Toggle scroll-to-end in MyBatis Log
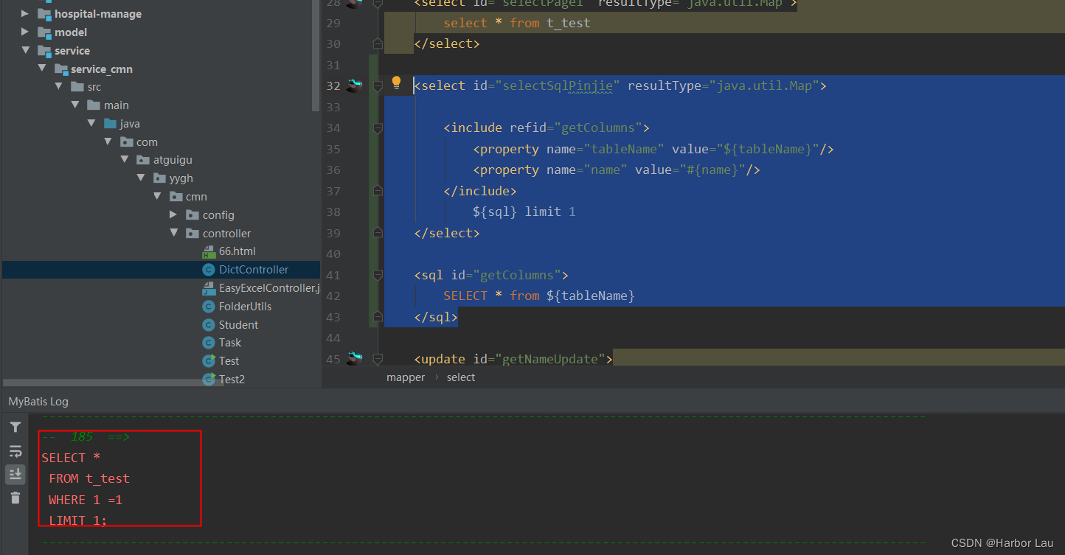Viewport: 1065px width, 555px height. tap(15, 475)
